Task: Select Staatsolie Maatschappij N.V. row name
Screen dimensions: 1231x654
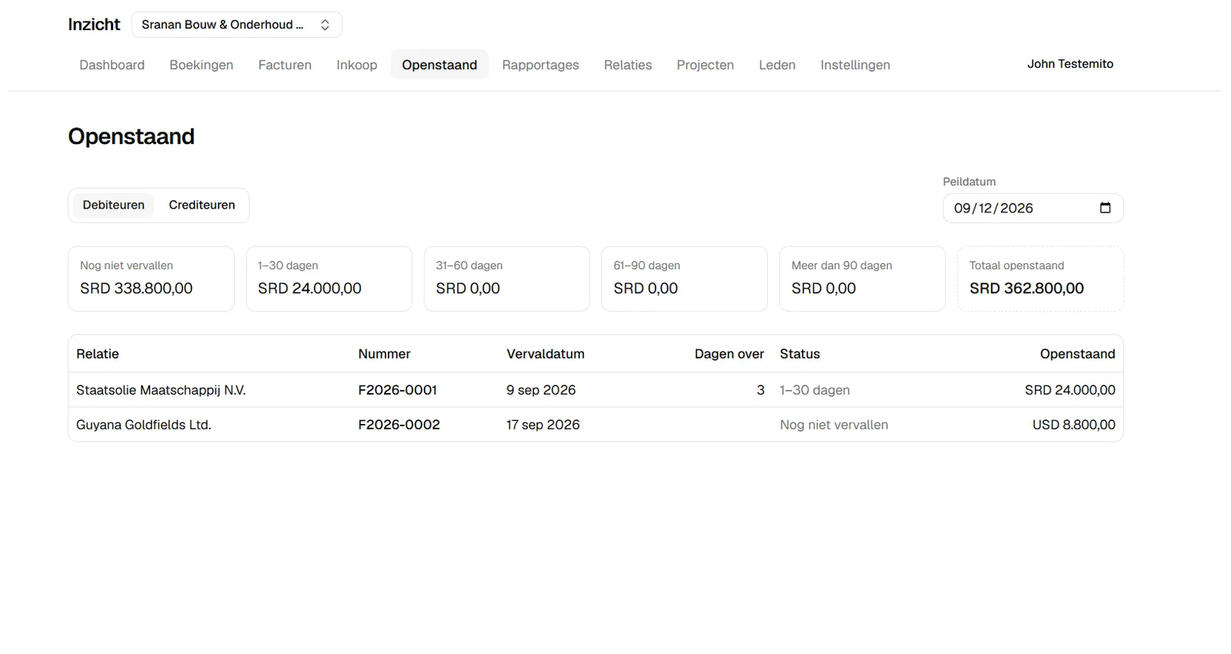Action: tap(161, 390)
